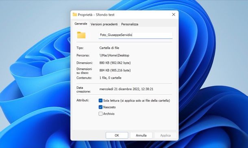Click the path text \\Mac\Home\Desktop
248x148 pixels.
[x=114, y=56]
